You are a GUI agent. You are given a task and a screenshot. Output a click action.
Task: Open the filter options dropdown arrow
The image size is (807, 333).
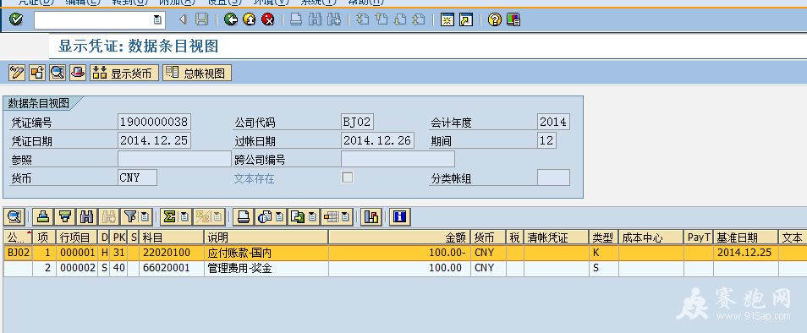click(x=145, y=217)
